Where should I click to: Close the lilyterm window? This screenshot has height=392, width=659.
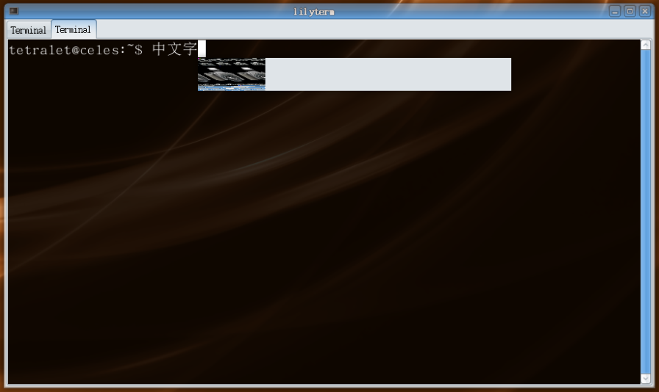[644, 11]
